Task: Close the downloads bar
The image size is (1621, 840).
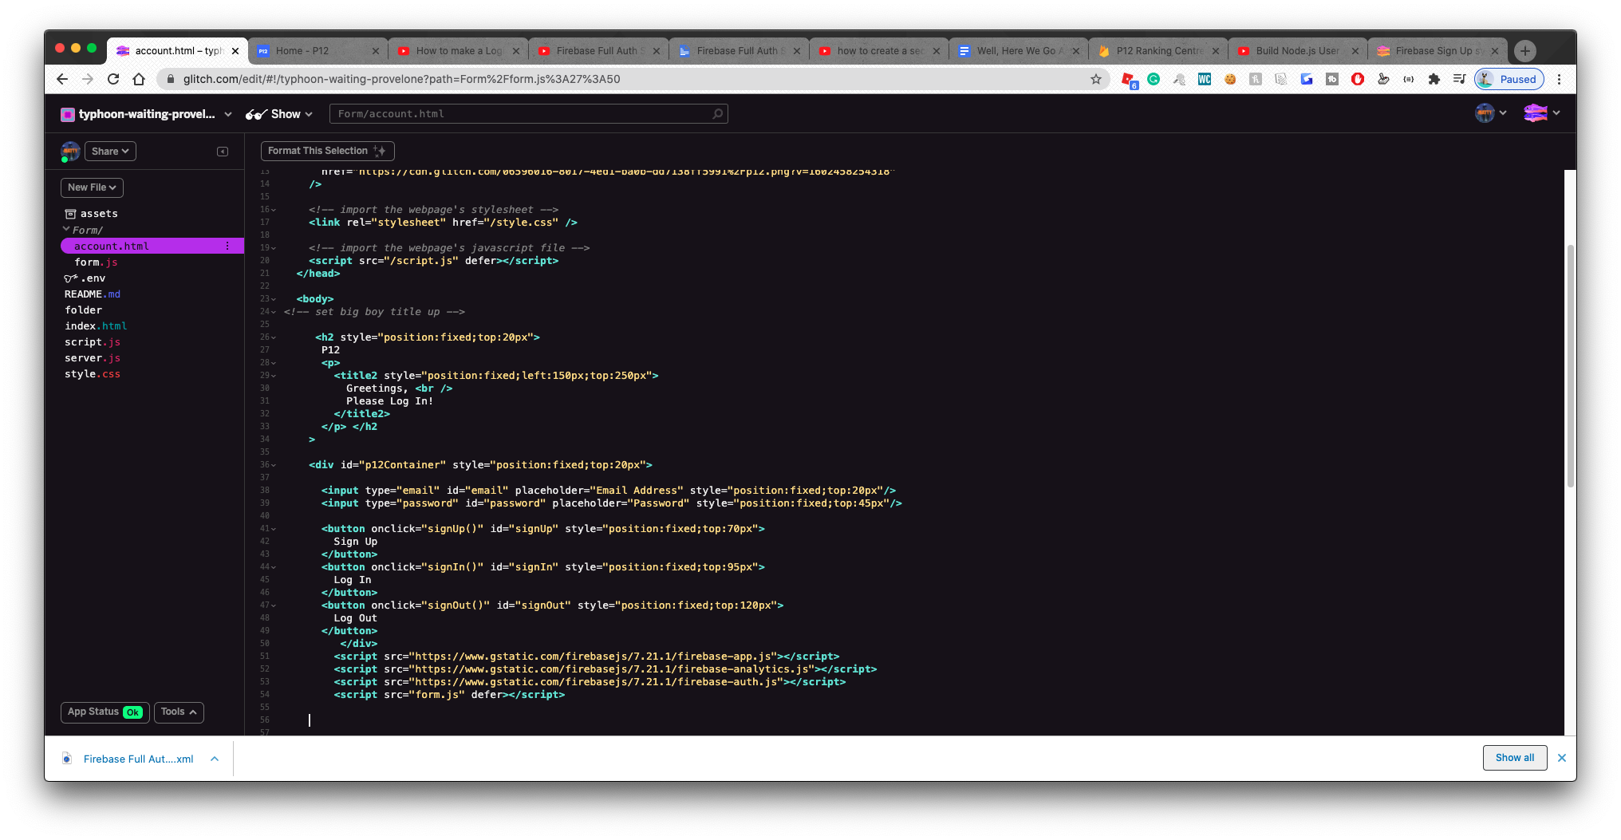Action: click(1562, 758)
